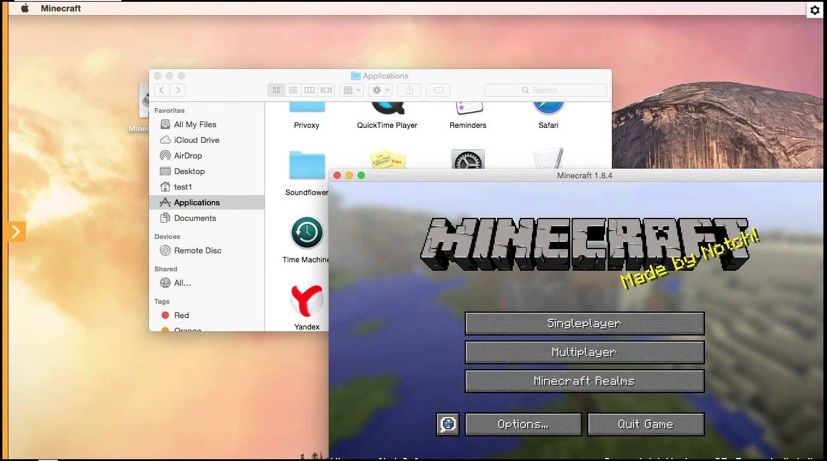The image size is (827, 461).
Task: Click the Quit Game button
Action: (x=645, y=424)
